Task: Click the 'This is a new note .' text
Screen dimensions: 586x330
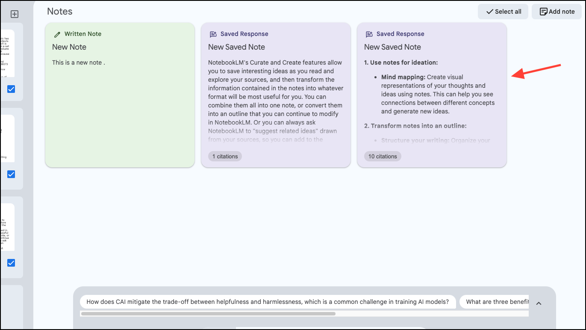Action: coord(79,62)
